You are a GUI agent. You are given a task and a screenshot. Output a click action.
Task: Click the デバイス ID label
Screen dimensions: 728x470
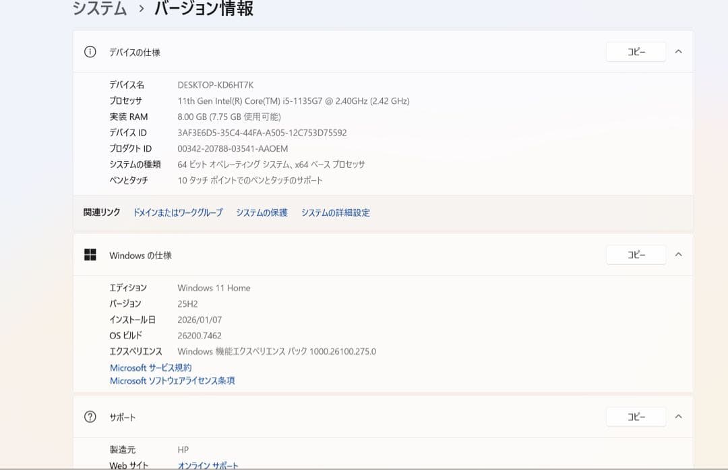point(128,132)
